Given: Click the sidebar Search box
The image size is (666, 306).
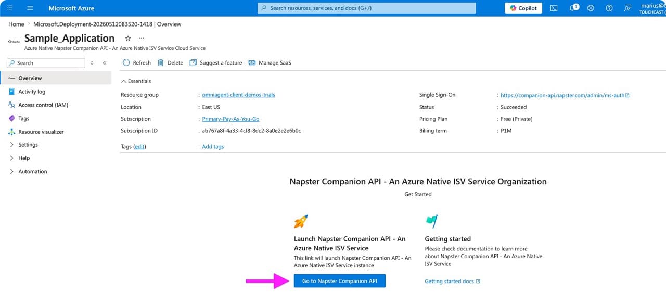Looking at the screenshot, I should pos(46,62).
